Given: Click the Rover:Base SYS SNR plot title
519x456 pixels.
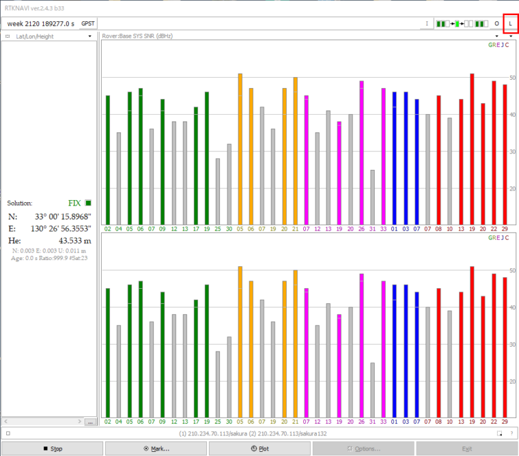Looking at the screenshot, I should pos(137,36).
